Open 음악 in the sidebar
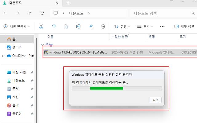The width and height of the screenshot is (197, 123). (15, 105)
